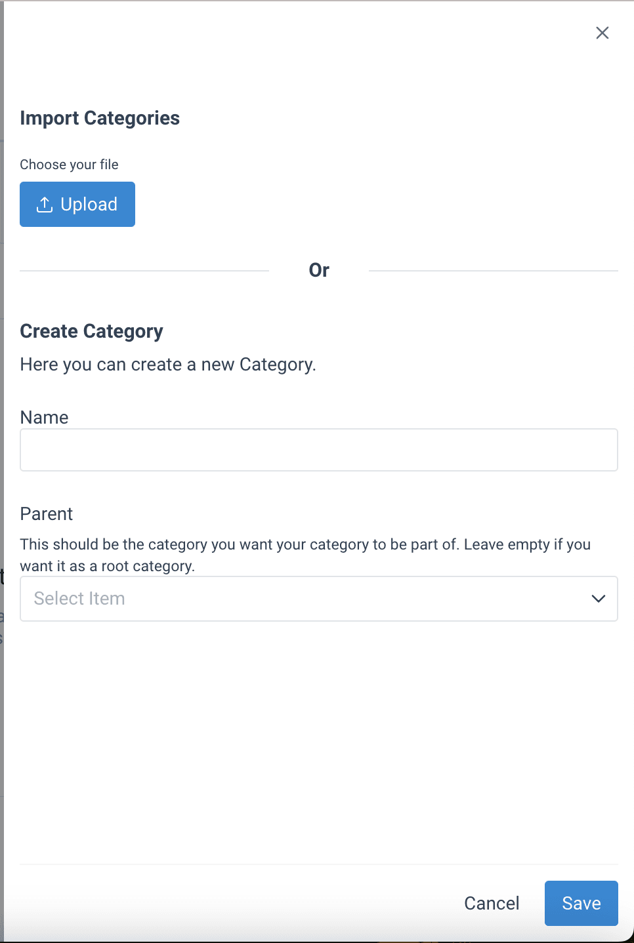Select the Name field label
This screenshot has height=943, width=634.
click(x=44, y=418)
